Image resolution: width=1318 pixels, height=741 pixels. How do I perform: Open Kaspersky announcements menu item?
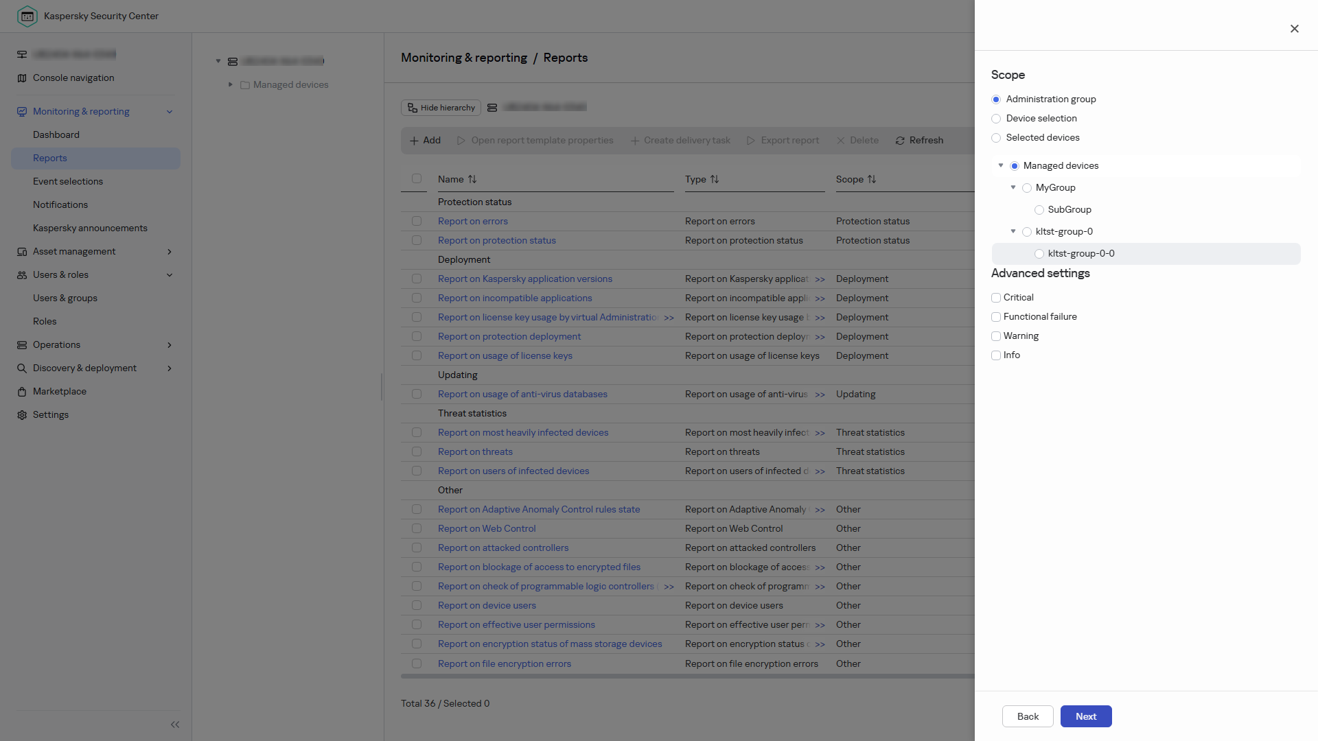coord(90,228)
